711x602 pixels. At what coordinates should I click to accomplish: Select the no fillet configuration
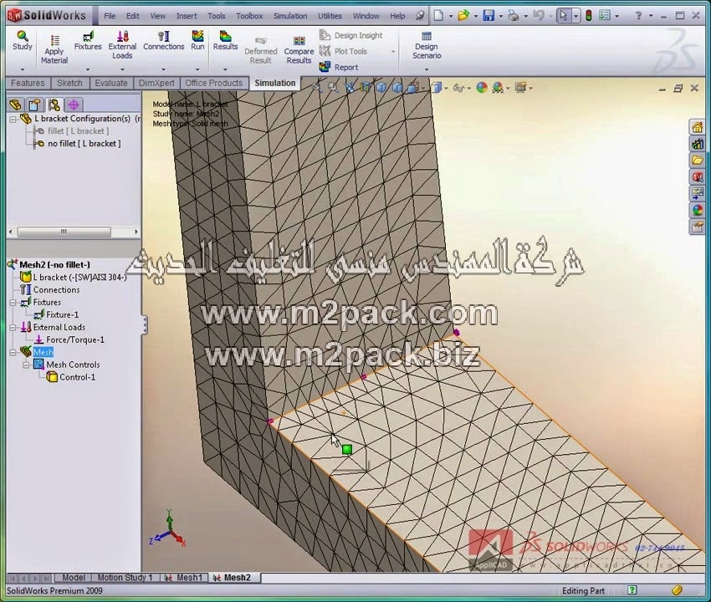click(84, 144)
